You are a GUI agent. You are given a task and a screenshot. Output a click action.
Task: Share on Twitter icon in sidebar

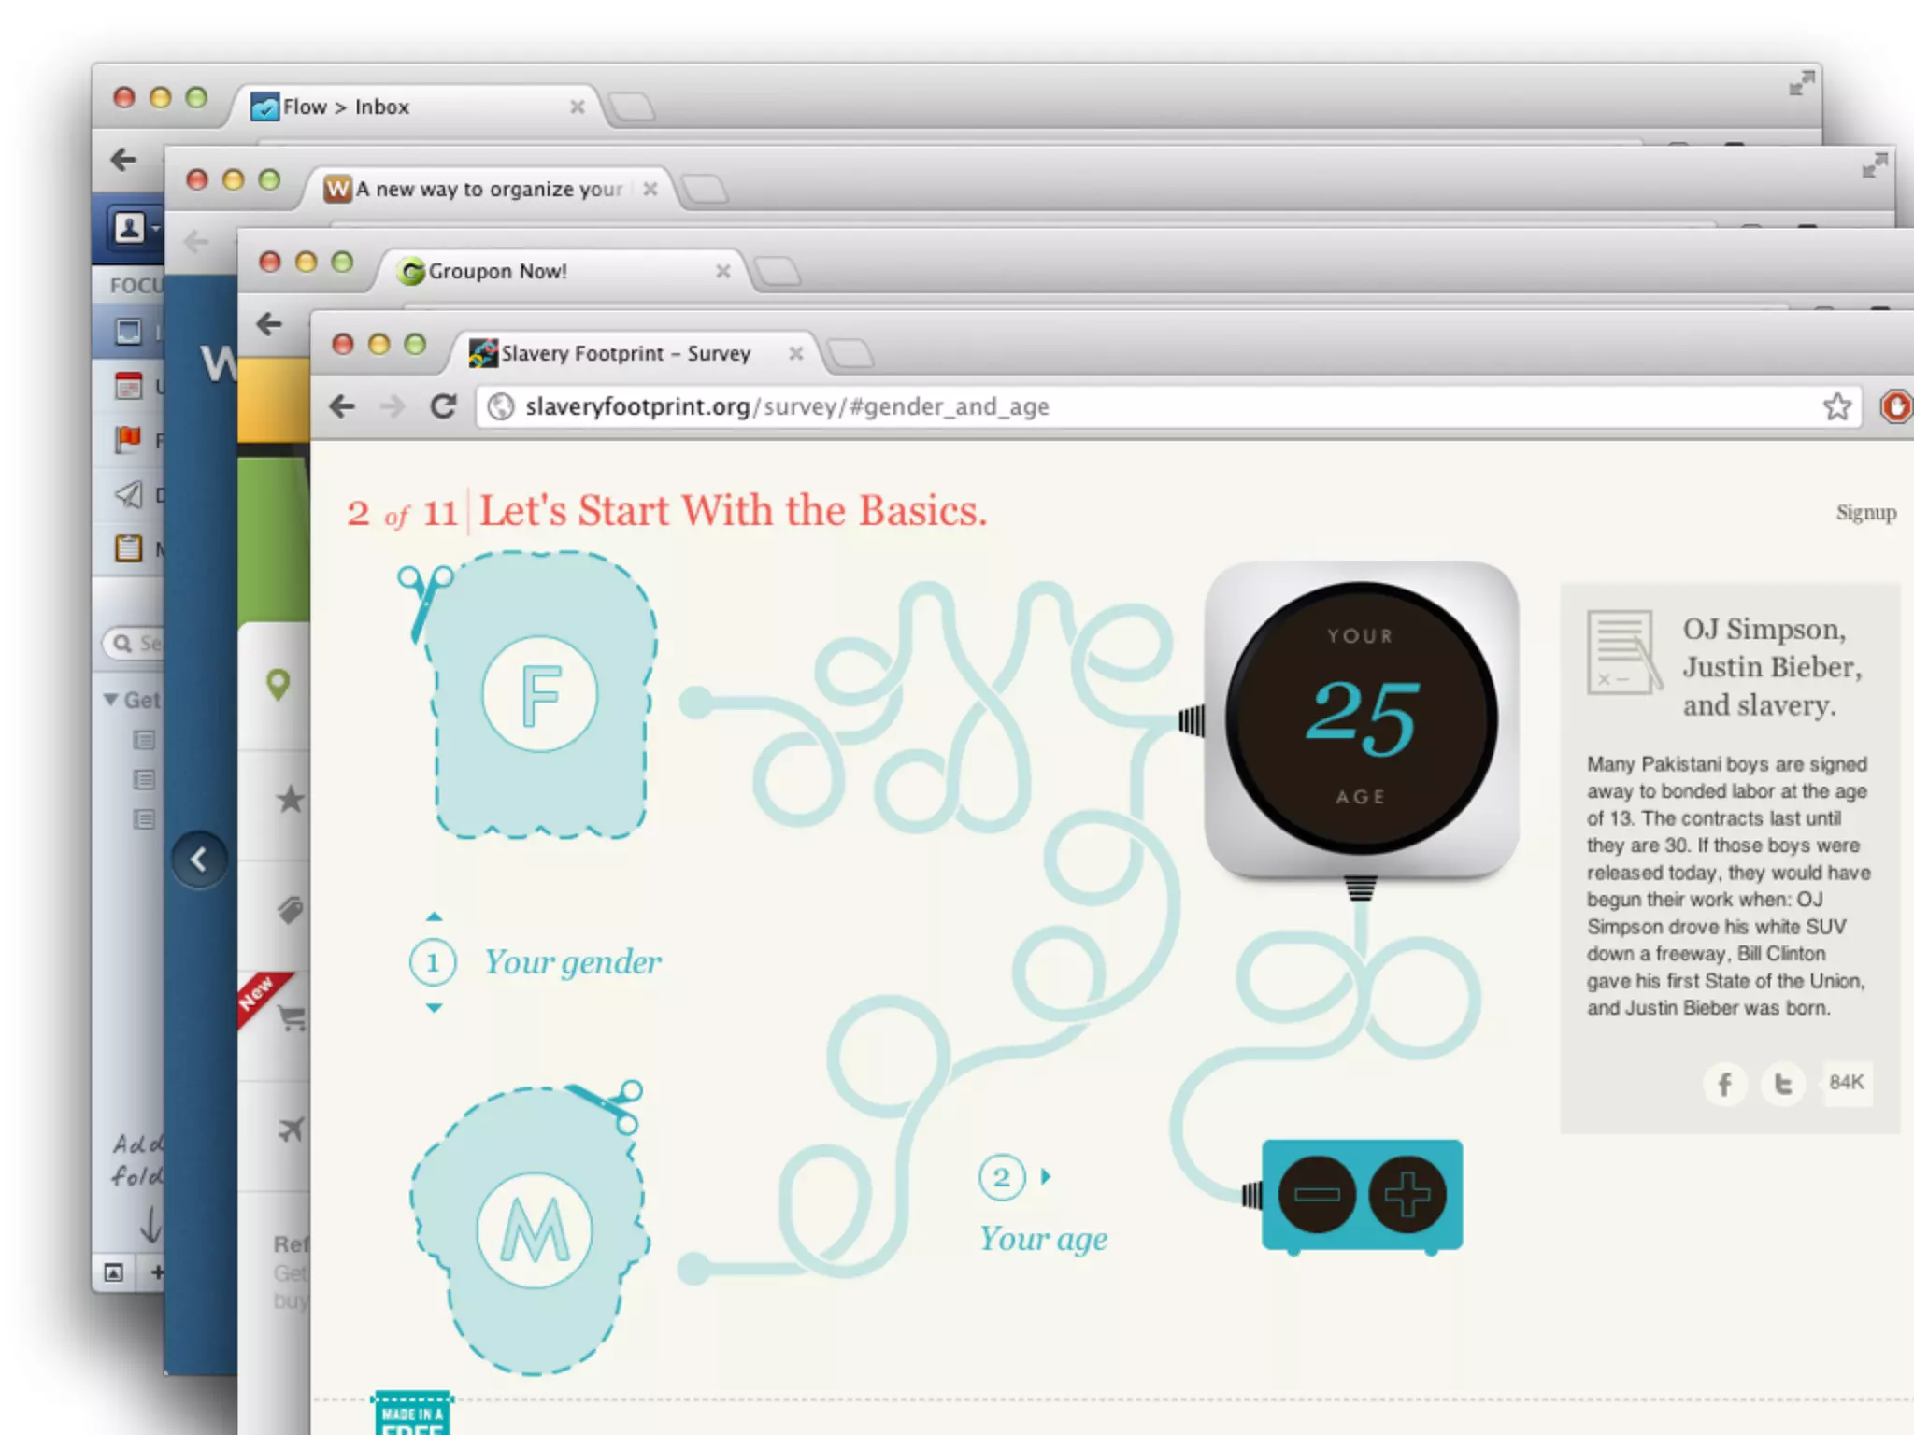point(1783,1084)
